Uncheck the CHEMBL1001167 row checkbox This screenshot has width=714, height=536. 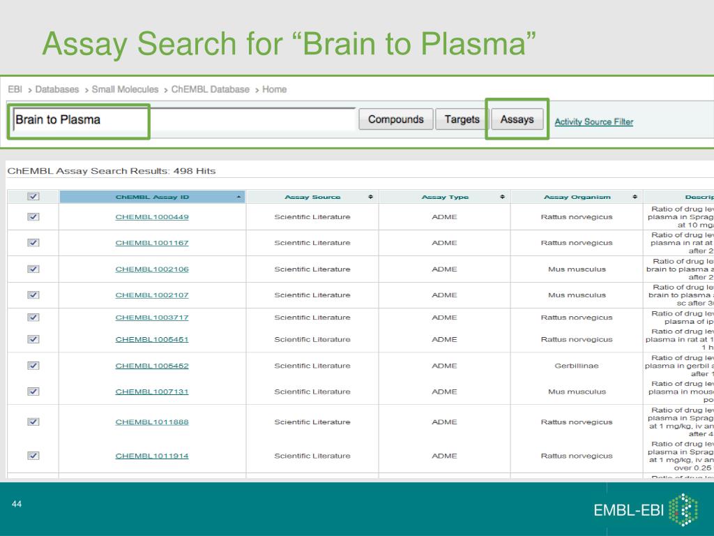[x=33, y=243]
